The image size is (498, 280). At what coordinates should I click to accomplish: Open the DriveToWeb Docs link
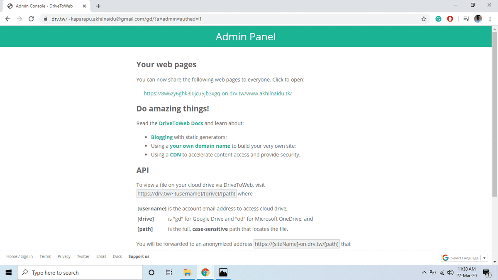click(181, 123)
